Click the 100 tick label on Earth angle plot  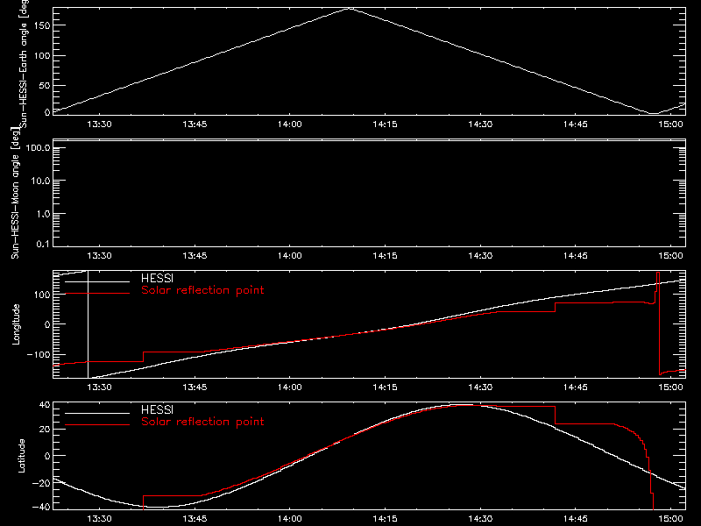point(41,56)
